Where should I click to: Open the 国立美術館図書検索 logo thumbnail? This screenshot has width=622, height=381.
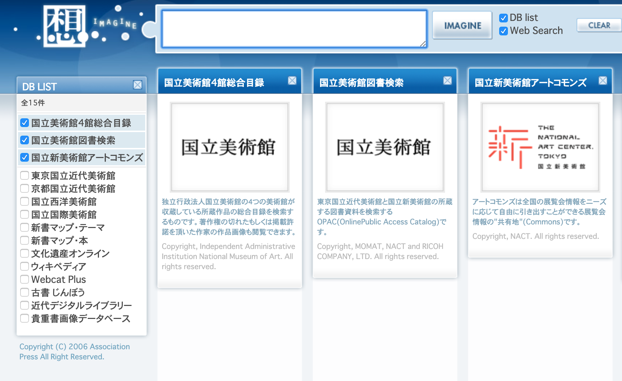pos(385,147)
